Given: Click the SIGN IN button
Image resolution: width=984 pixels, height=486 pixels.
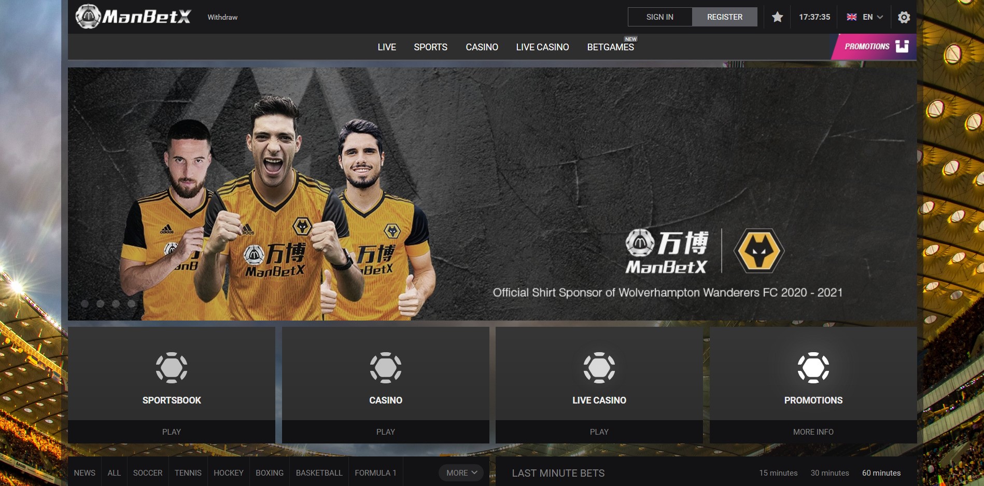Looking at the screenshot, I should click(x=660, y=17).
